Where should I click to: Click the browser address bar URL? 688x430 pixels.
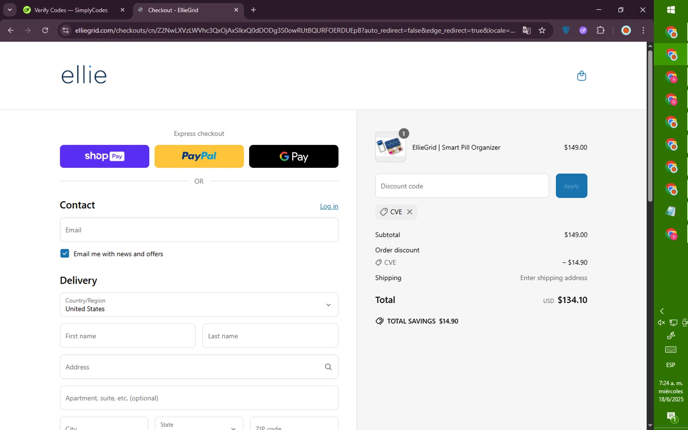point(295,30)
